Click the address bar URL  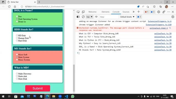tap(45, 7)
